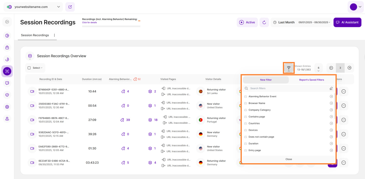Clear filter search using the eraser icon
This screenshot has height=179, width=365.
click(331, 88)
